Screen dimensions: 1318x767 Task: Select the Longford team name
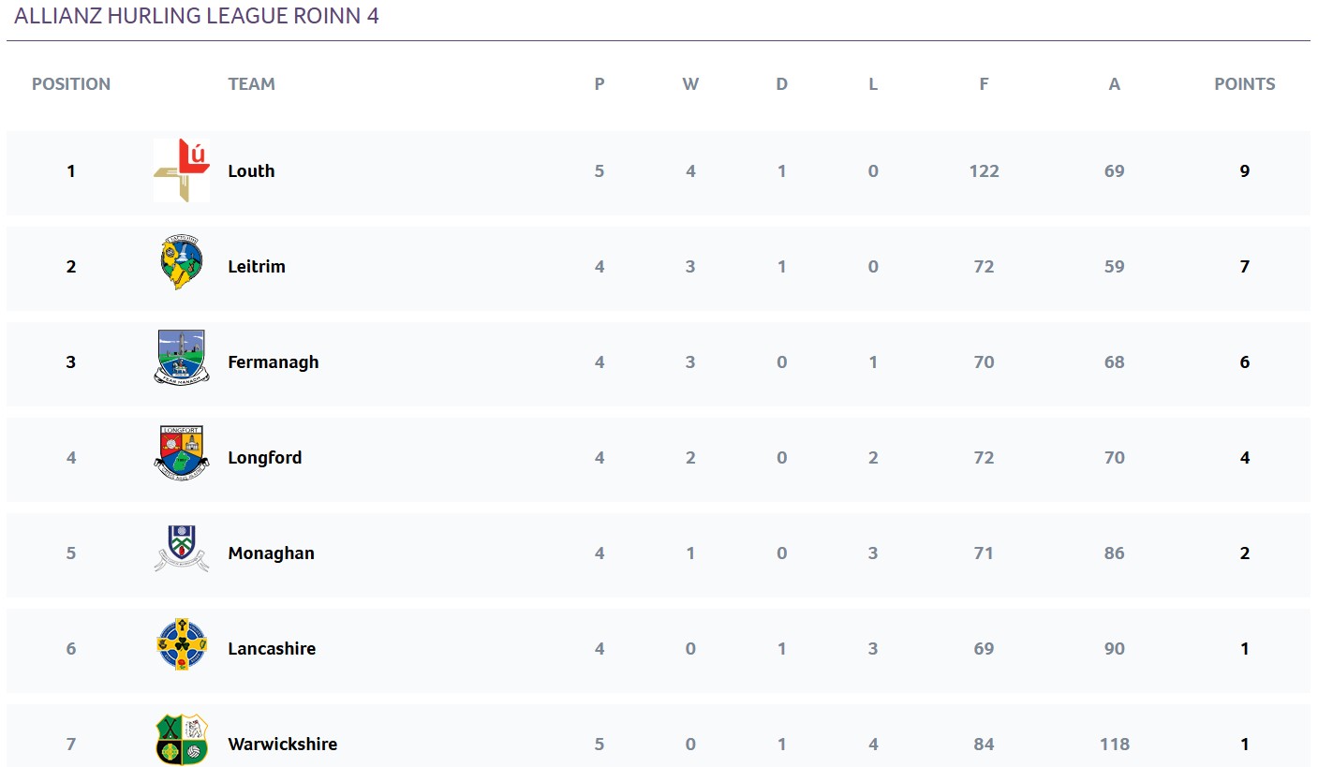[x=265, y=458]
